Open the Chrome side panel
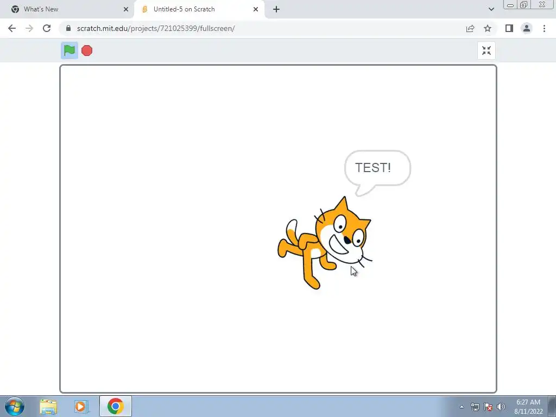 pyautogui.click(x=509, y=28)
